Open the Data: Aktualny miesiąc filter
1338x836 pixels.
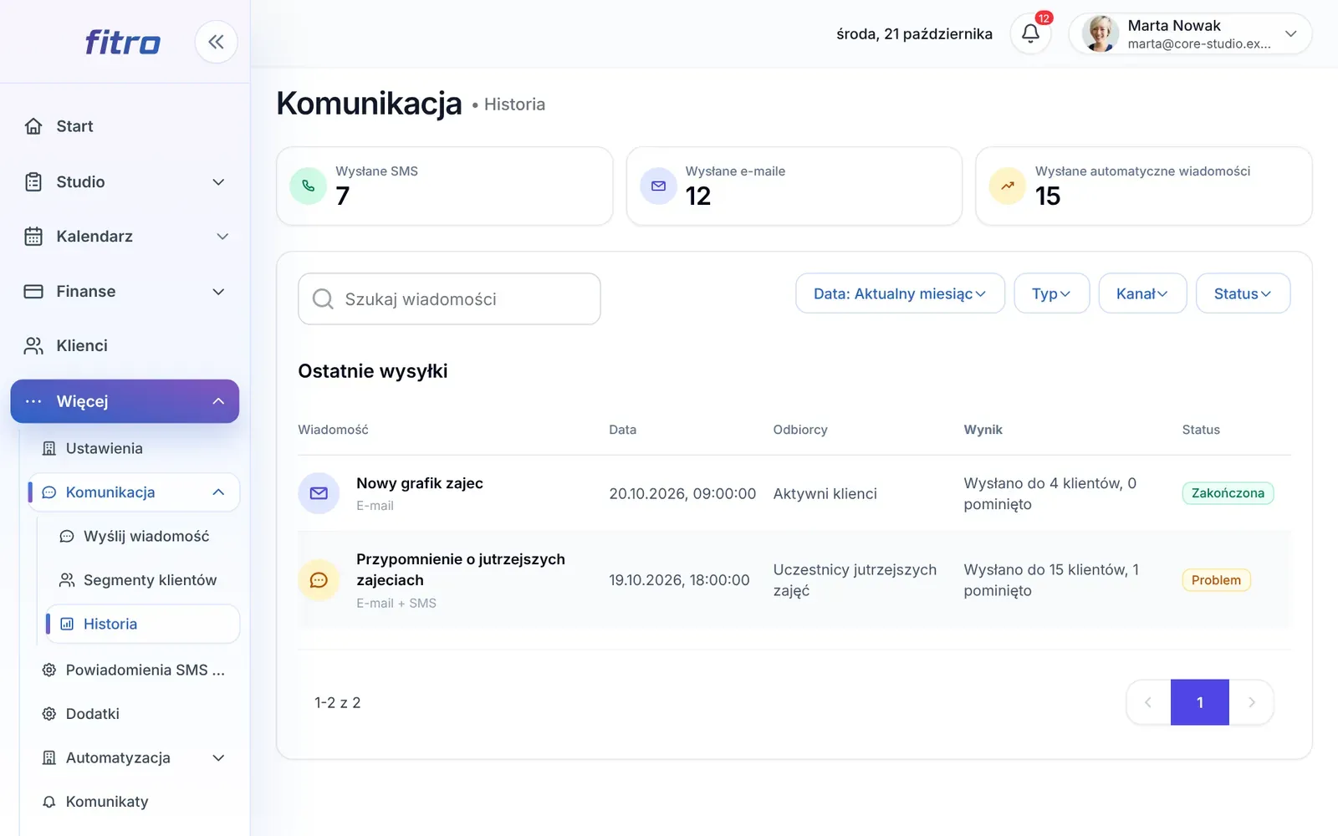tap(900, 293)
